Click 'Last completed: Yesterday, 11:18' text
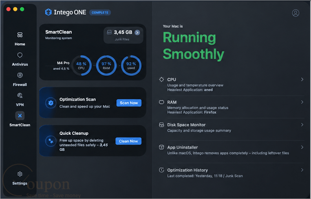The height and width of the screenshot is (199, 311). [195, 176]
